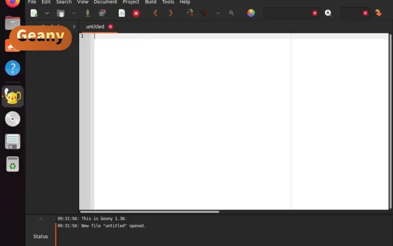Open the new-file template dropdown arrow
The height and width of the screenshot is (246, 393).
(47, 13)
